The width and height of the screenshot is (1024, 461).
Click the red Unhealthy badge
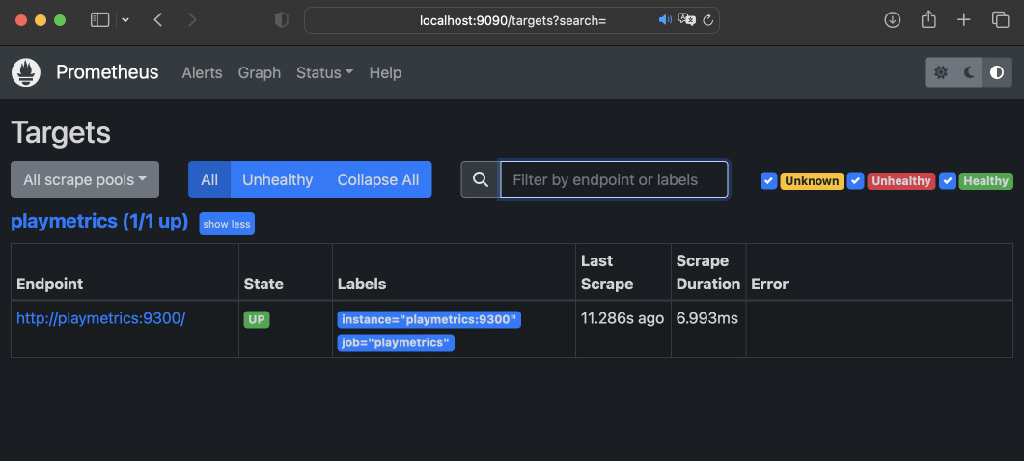(901, 181)
